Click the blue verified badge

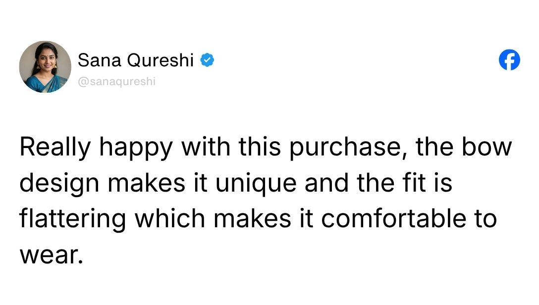[207, 60]
